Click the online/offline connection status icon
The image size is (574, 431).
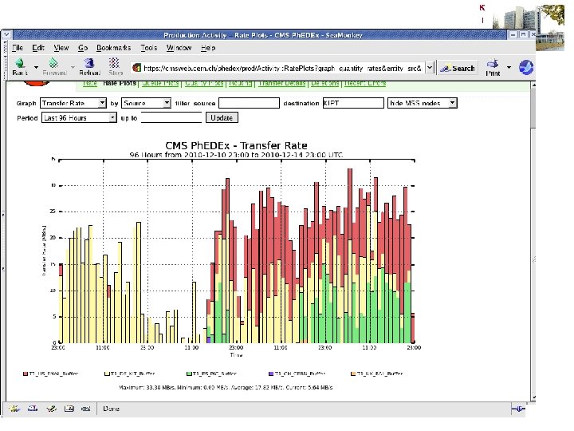pos(518,409)
